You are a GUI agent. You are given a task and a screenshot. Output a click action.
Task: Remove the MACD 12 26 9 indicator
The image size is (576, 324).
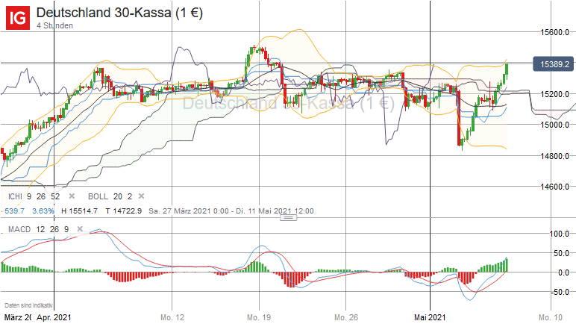point(79,229)
